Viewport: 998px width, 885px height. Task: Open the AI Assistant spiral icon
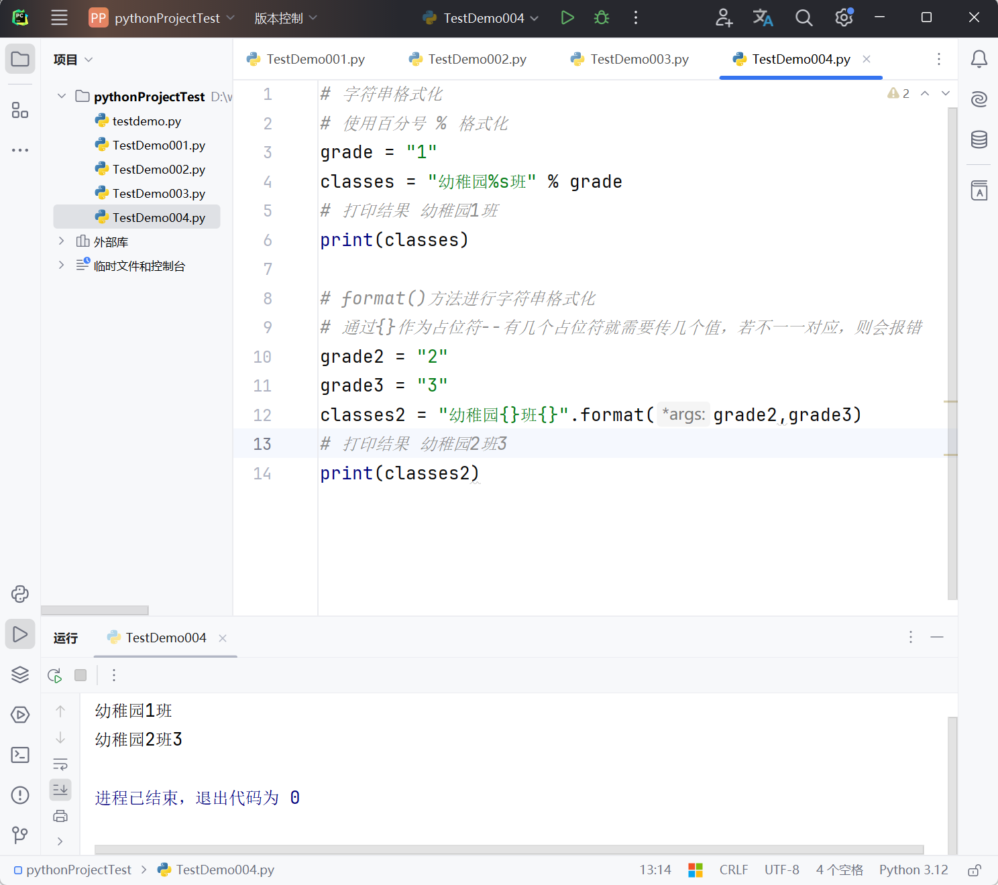pyautogui.click(x=979, y=99)
